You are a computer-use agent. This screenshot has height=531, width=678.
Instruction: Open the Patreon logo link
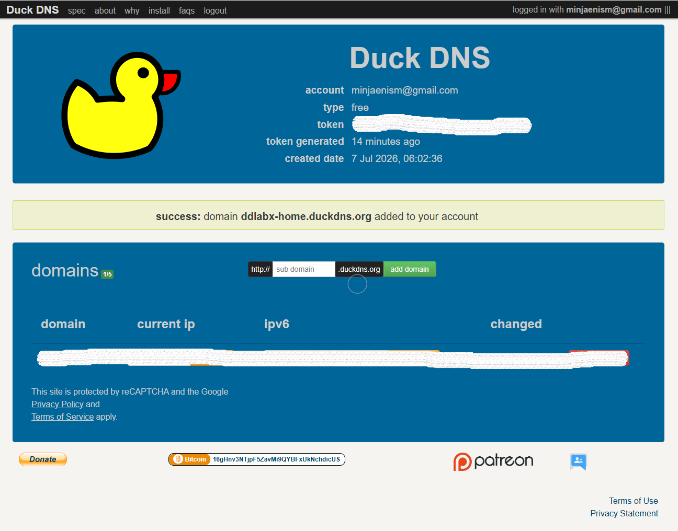493,461
